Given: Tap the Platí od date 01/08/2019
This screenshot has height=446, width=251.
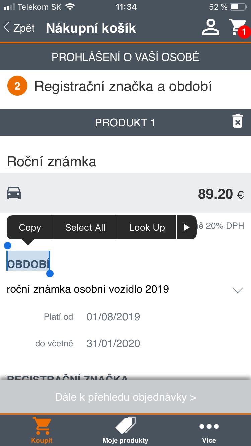Looking at the screenshot, I should pyautogui.click(x=113, y=317).
